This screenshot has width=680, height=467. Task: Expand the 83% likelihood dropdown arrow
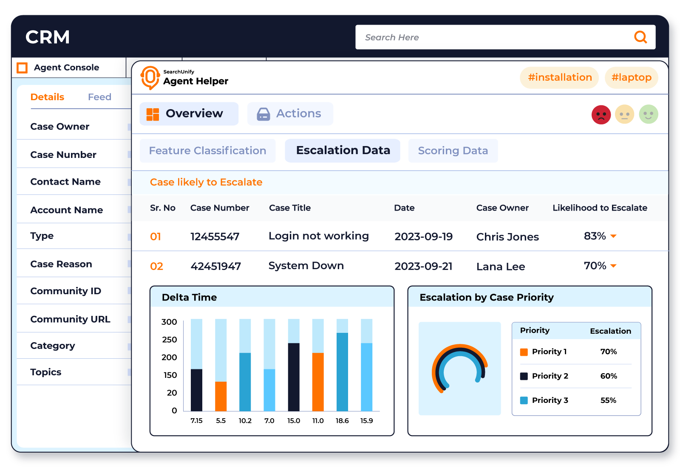[613, 236]
